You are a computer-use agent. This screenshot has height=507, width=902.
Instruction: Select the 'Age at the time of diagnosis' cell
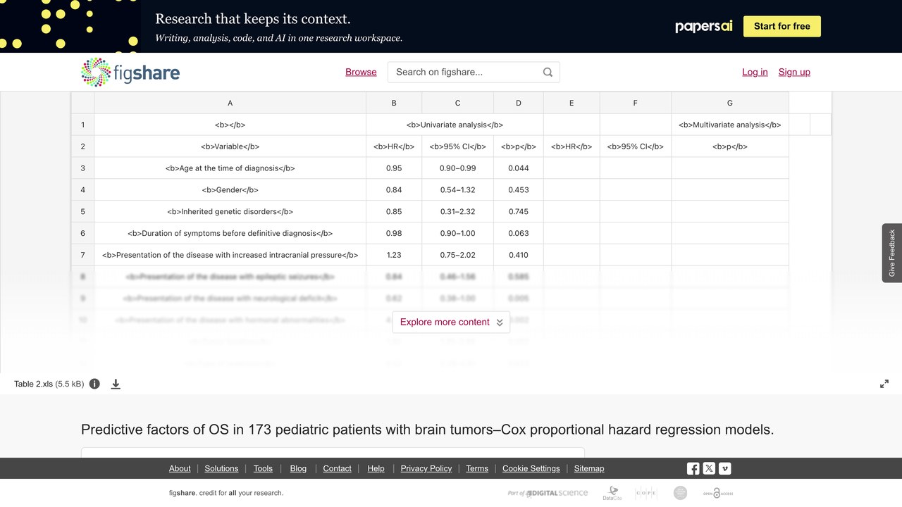[x=230, y=168]
